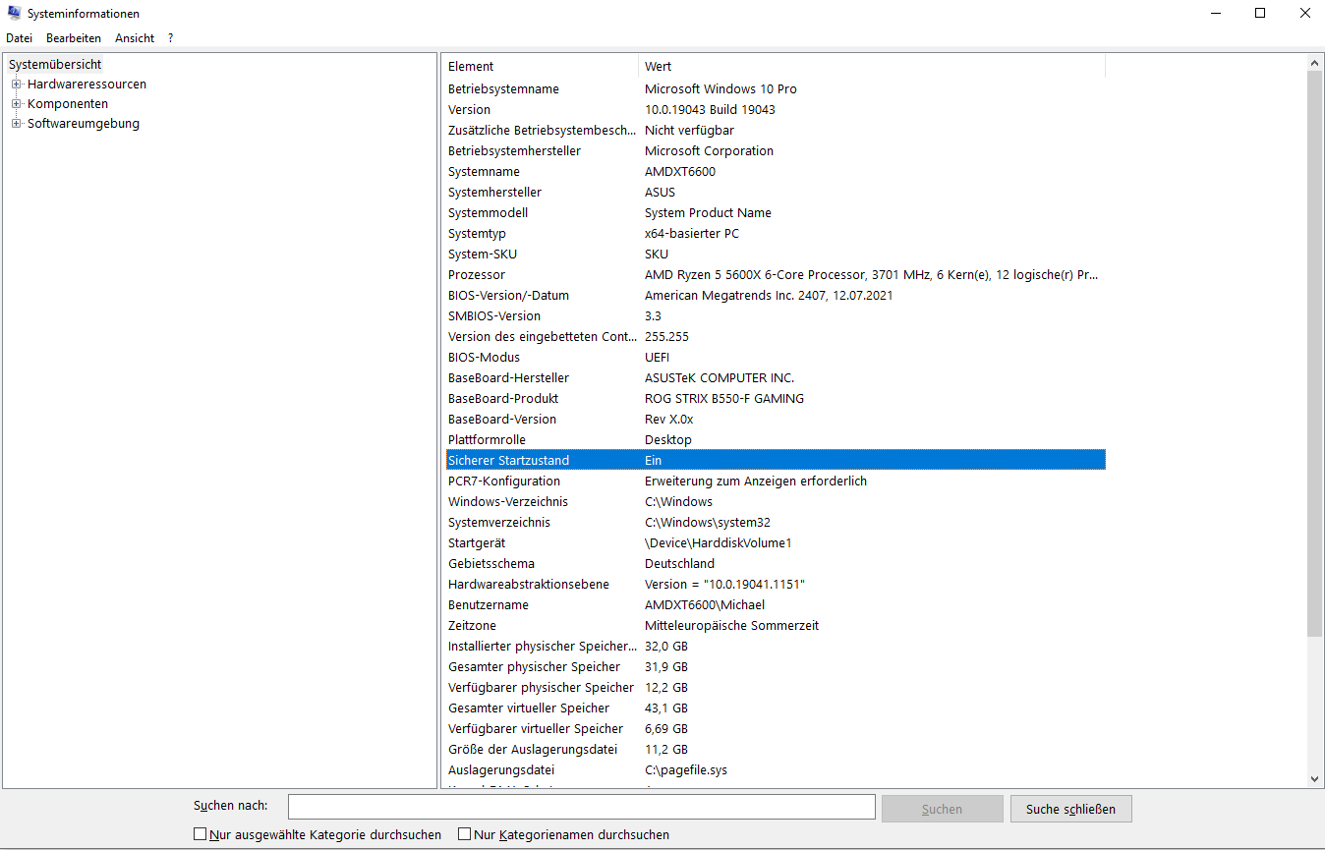Select the BaseBoard-Version row
This screenshot has height=850, width=1325.
(x=776, y=419)
